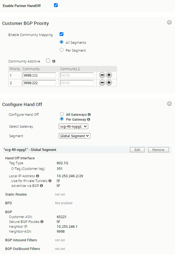Show info for All Gateways option
Screen dimensions: 178x254
tap(89, 115)
